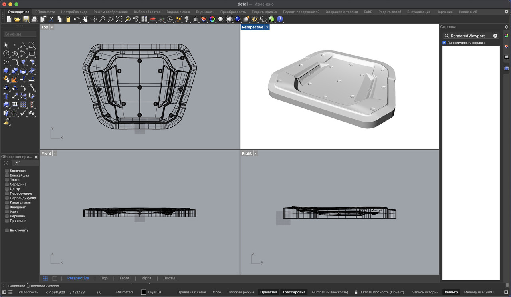Tick the Выключить checkbox
Screen dimensions: 511x297
click(7, 231)
